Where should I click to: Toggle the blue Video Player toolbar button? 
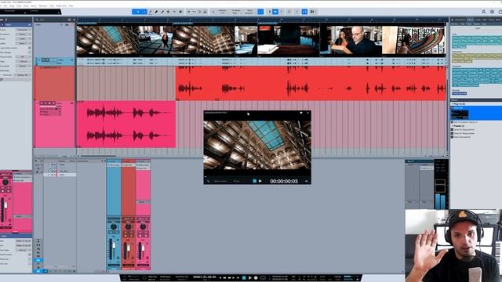coord(304,12)
